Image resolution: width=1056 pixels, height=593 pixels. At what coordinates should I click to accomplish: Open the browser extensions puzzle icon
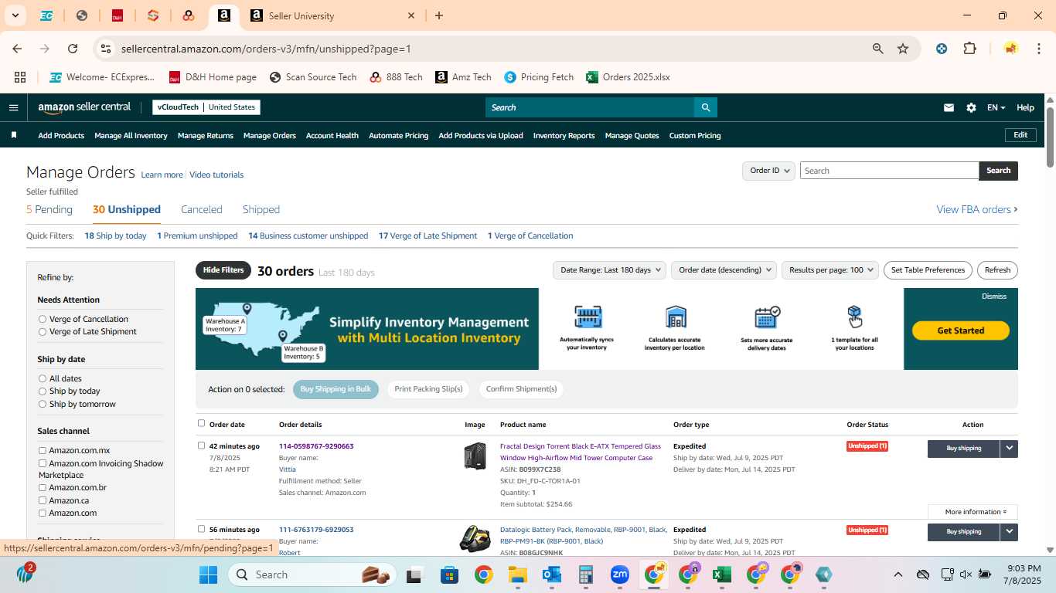point(969,49)
